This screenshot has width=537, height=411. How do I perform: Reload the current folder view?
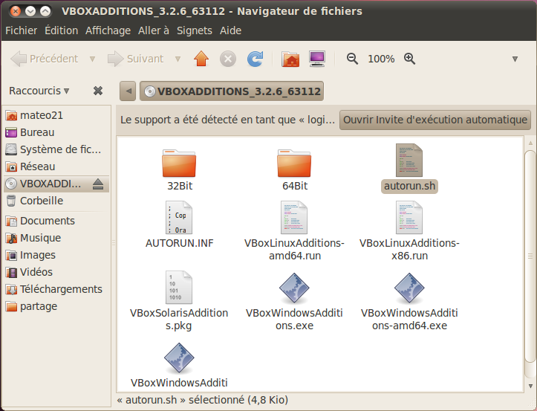[x=256, y=59]
